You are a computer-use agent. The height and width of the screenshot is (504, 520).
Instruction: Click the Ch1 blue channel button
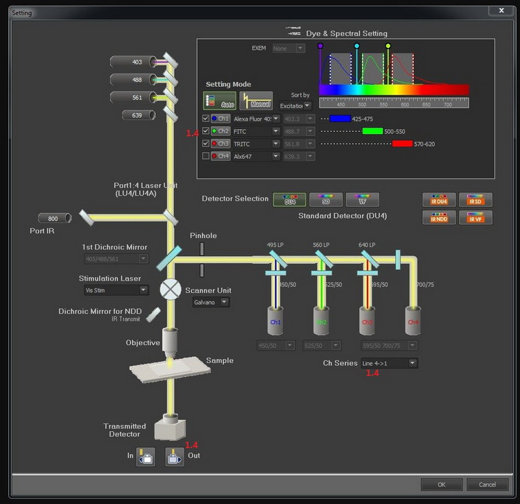[x=220, y=119]
